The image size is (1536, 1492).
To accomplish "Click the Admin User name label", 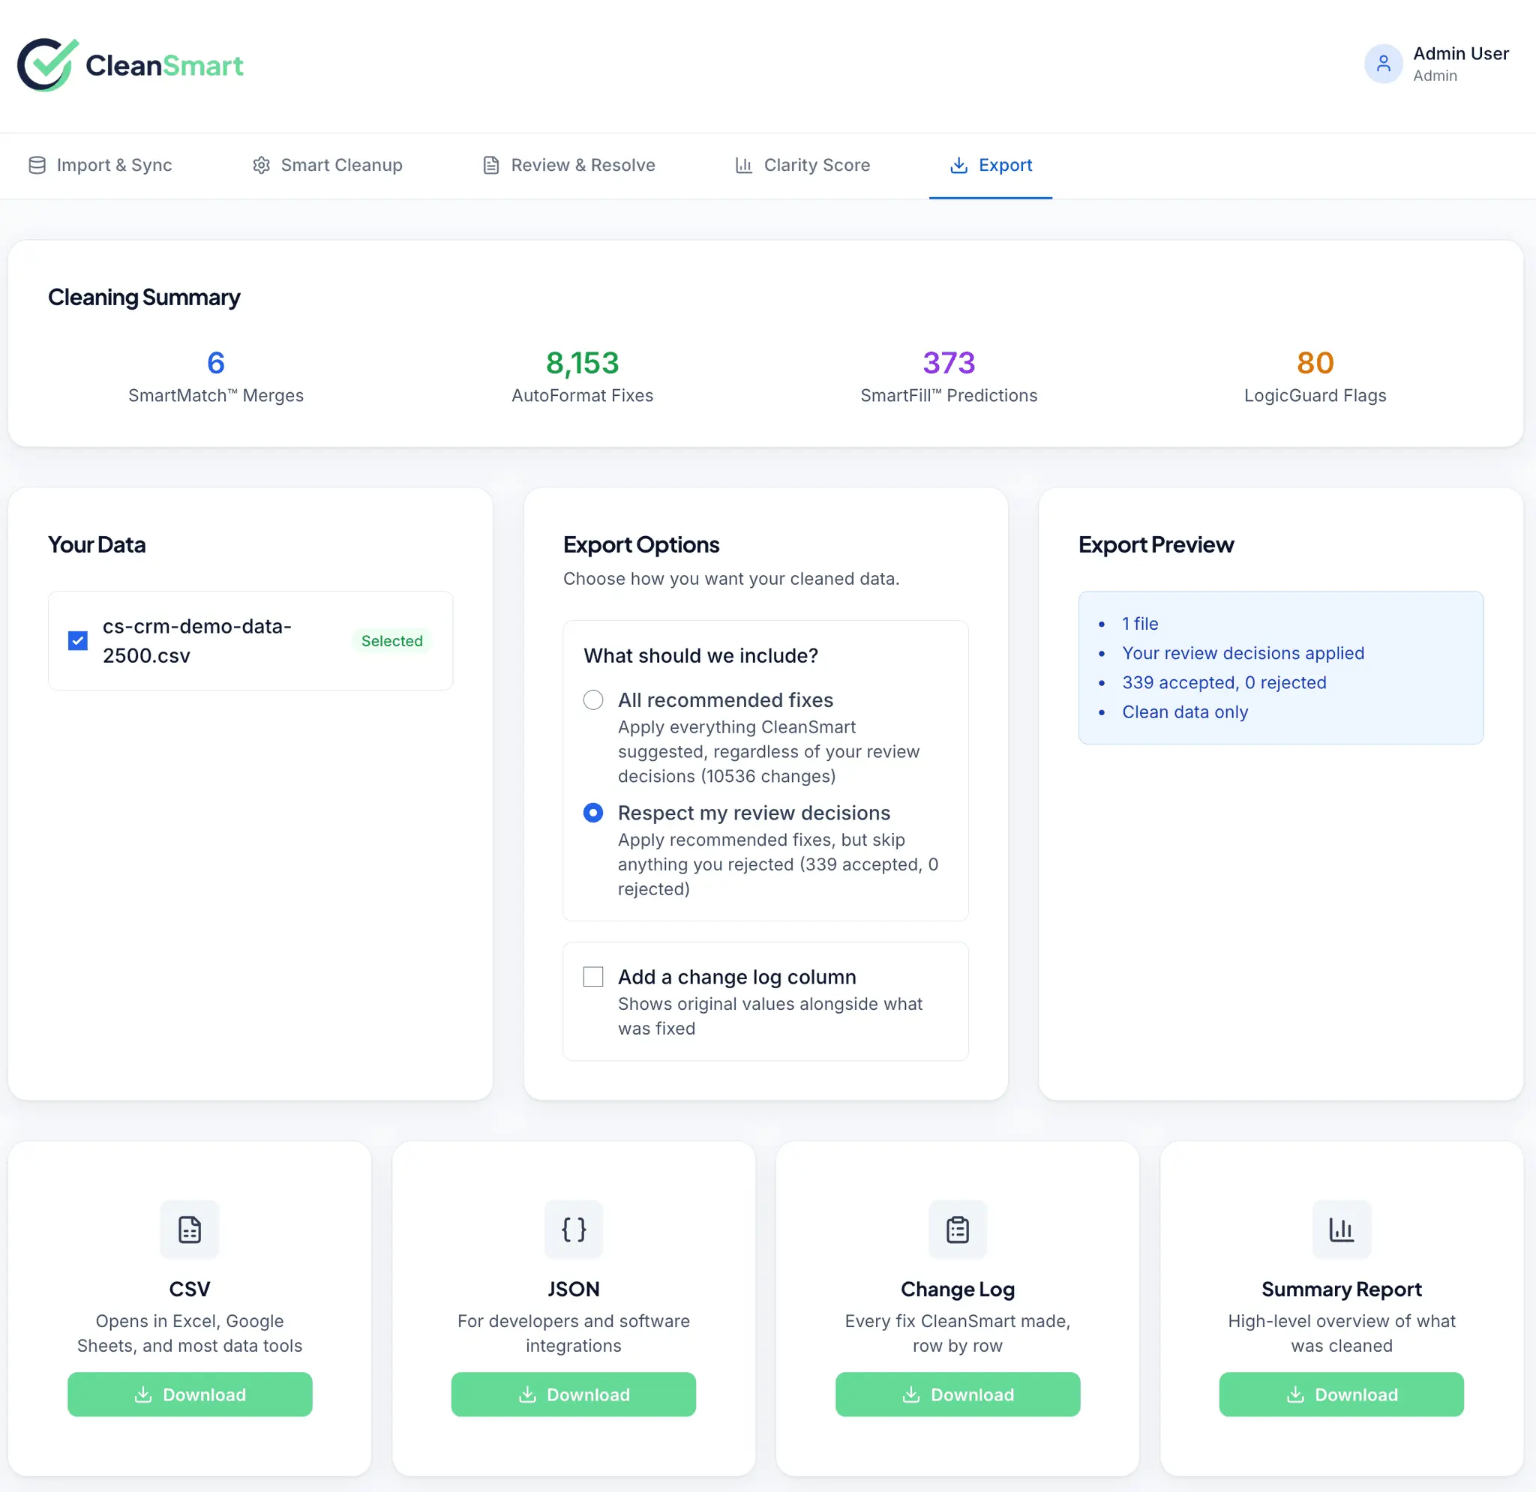I will point(1461,53).
